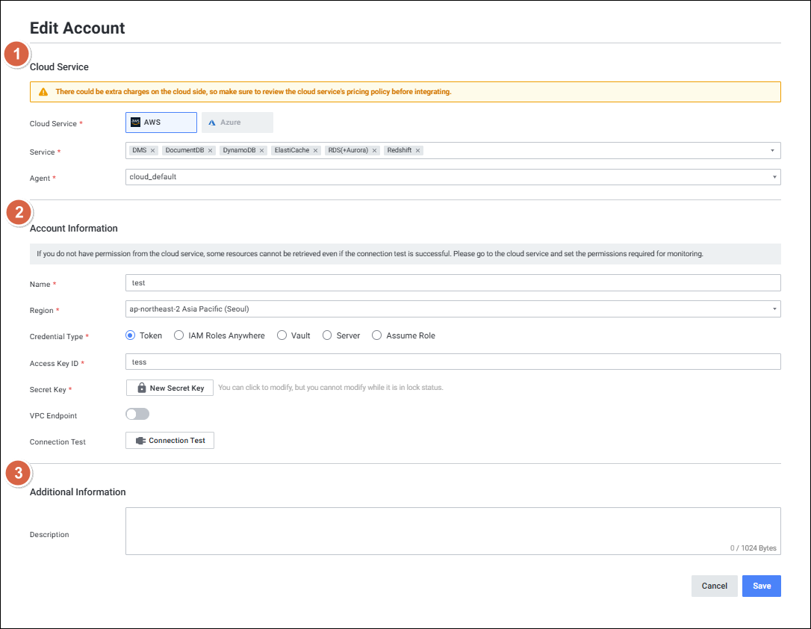Remove the Redshift service tag
Screen dimensions: 811x629
pyautogui.click(x=417, y=151)
